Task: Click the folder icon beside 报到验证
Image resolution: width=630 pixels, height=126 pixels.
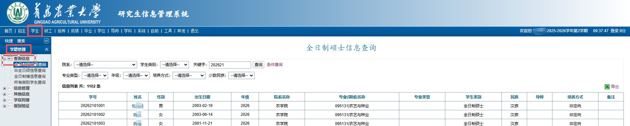Action: (x=10, y=106)
